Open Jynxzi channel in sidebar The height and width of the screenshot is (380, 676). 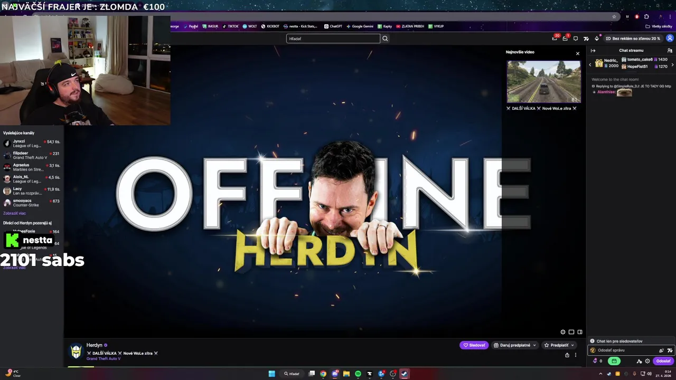pyautogui.click(x=32, y=144)
